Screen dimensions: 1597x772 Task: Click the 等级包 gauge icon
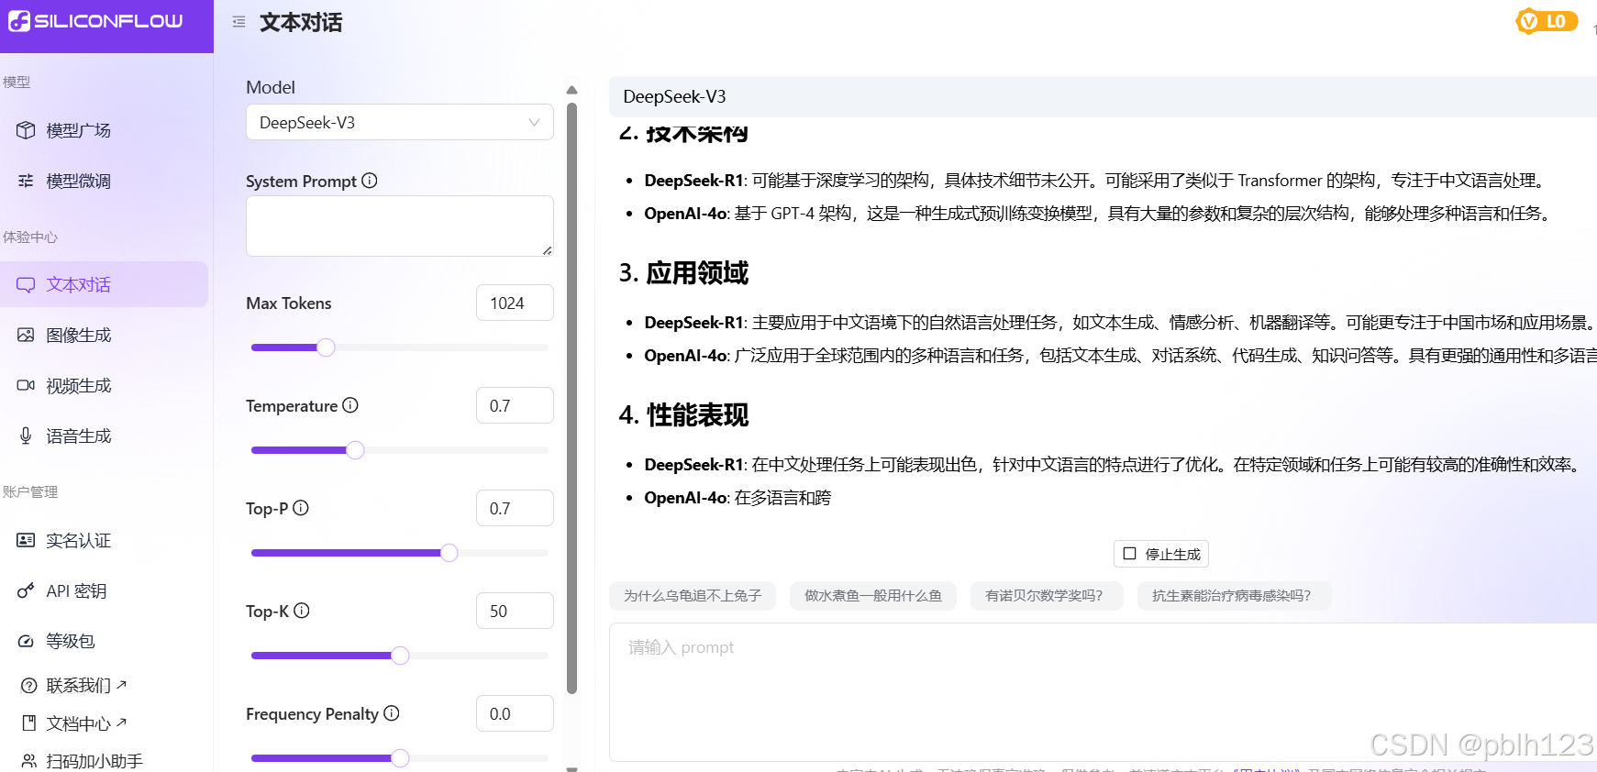pos(26,641)
